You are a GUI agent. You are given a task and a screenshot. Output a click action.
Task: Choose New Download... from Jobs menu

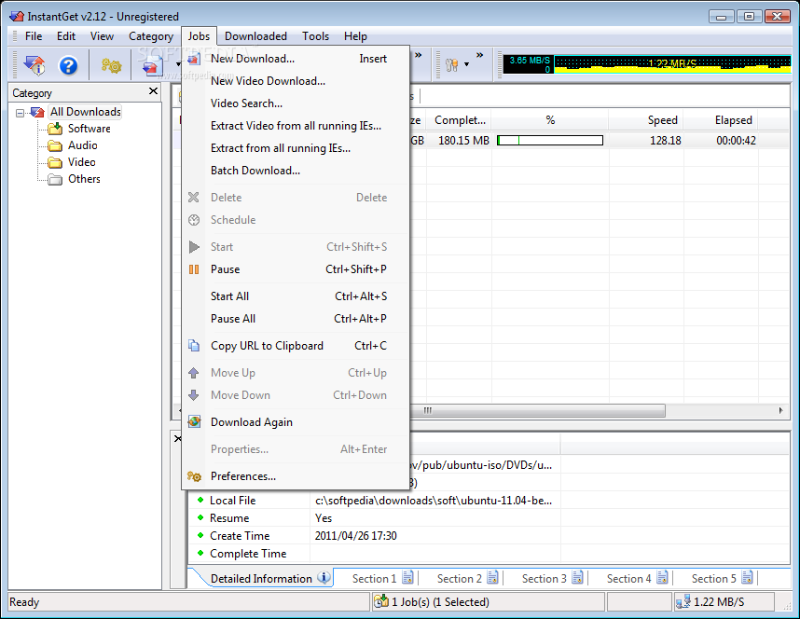(296, 59)
